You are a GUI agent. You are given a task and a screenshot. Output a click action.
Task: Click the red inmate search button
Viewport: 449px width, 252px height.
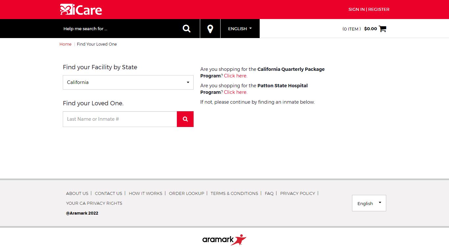point(185,119)
